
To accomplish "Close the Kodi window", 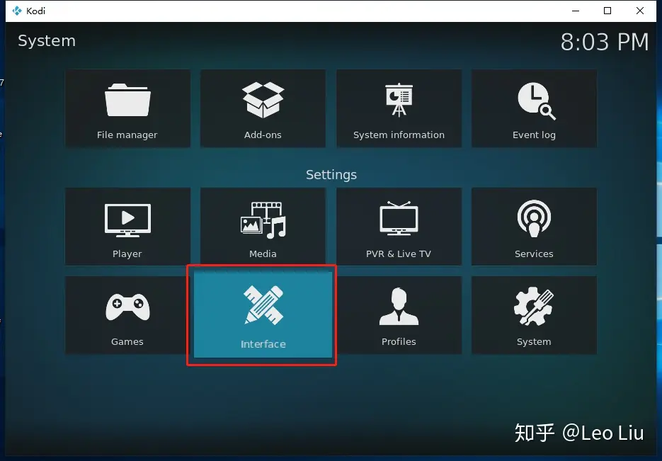I will pyautogui.click(x=640, y=11).
